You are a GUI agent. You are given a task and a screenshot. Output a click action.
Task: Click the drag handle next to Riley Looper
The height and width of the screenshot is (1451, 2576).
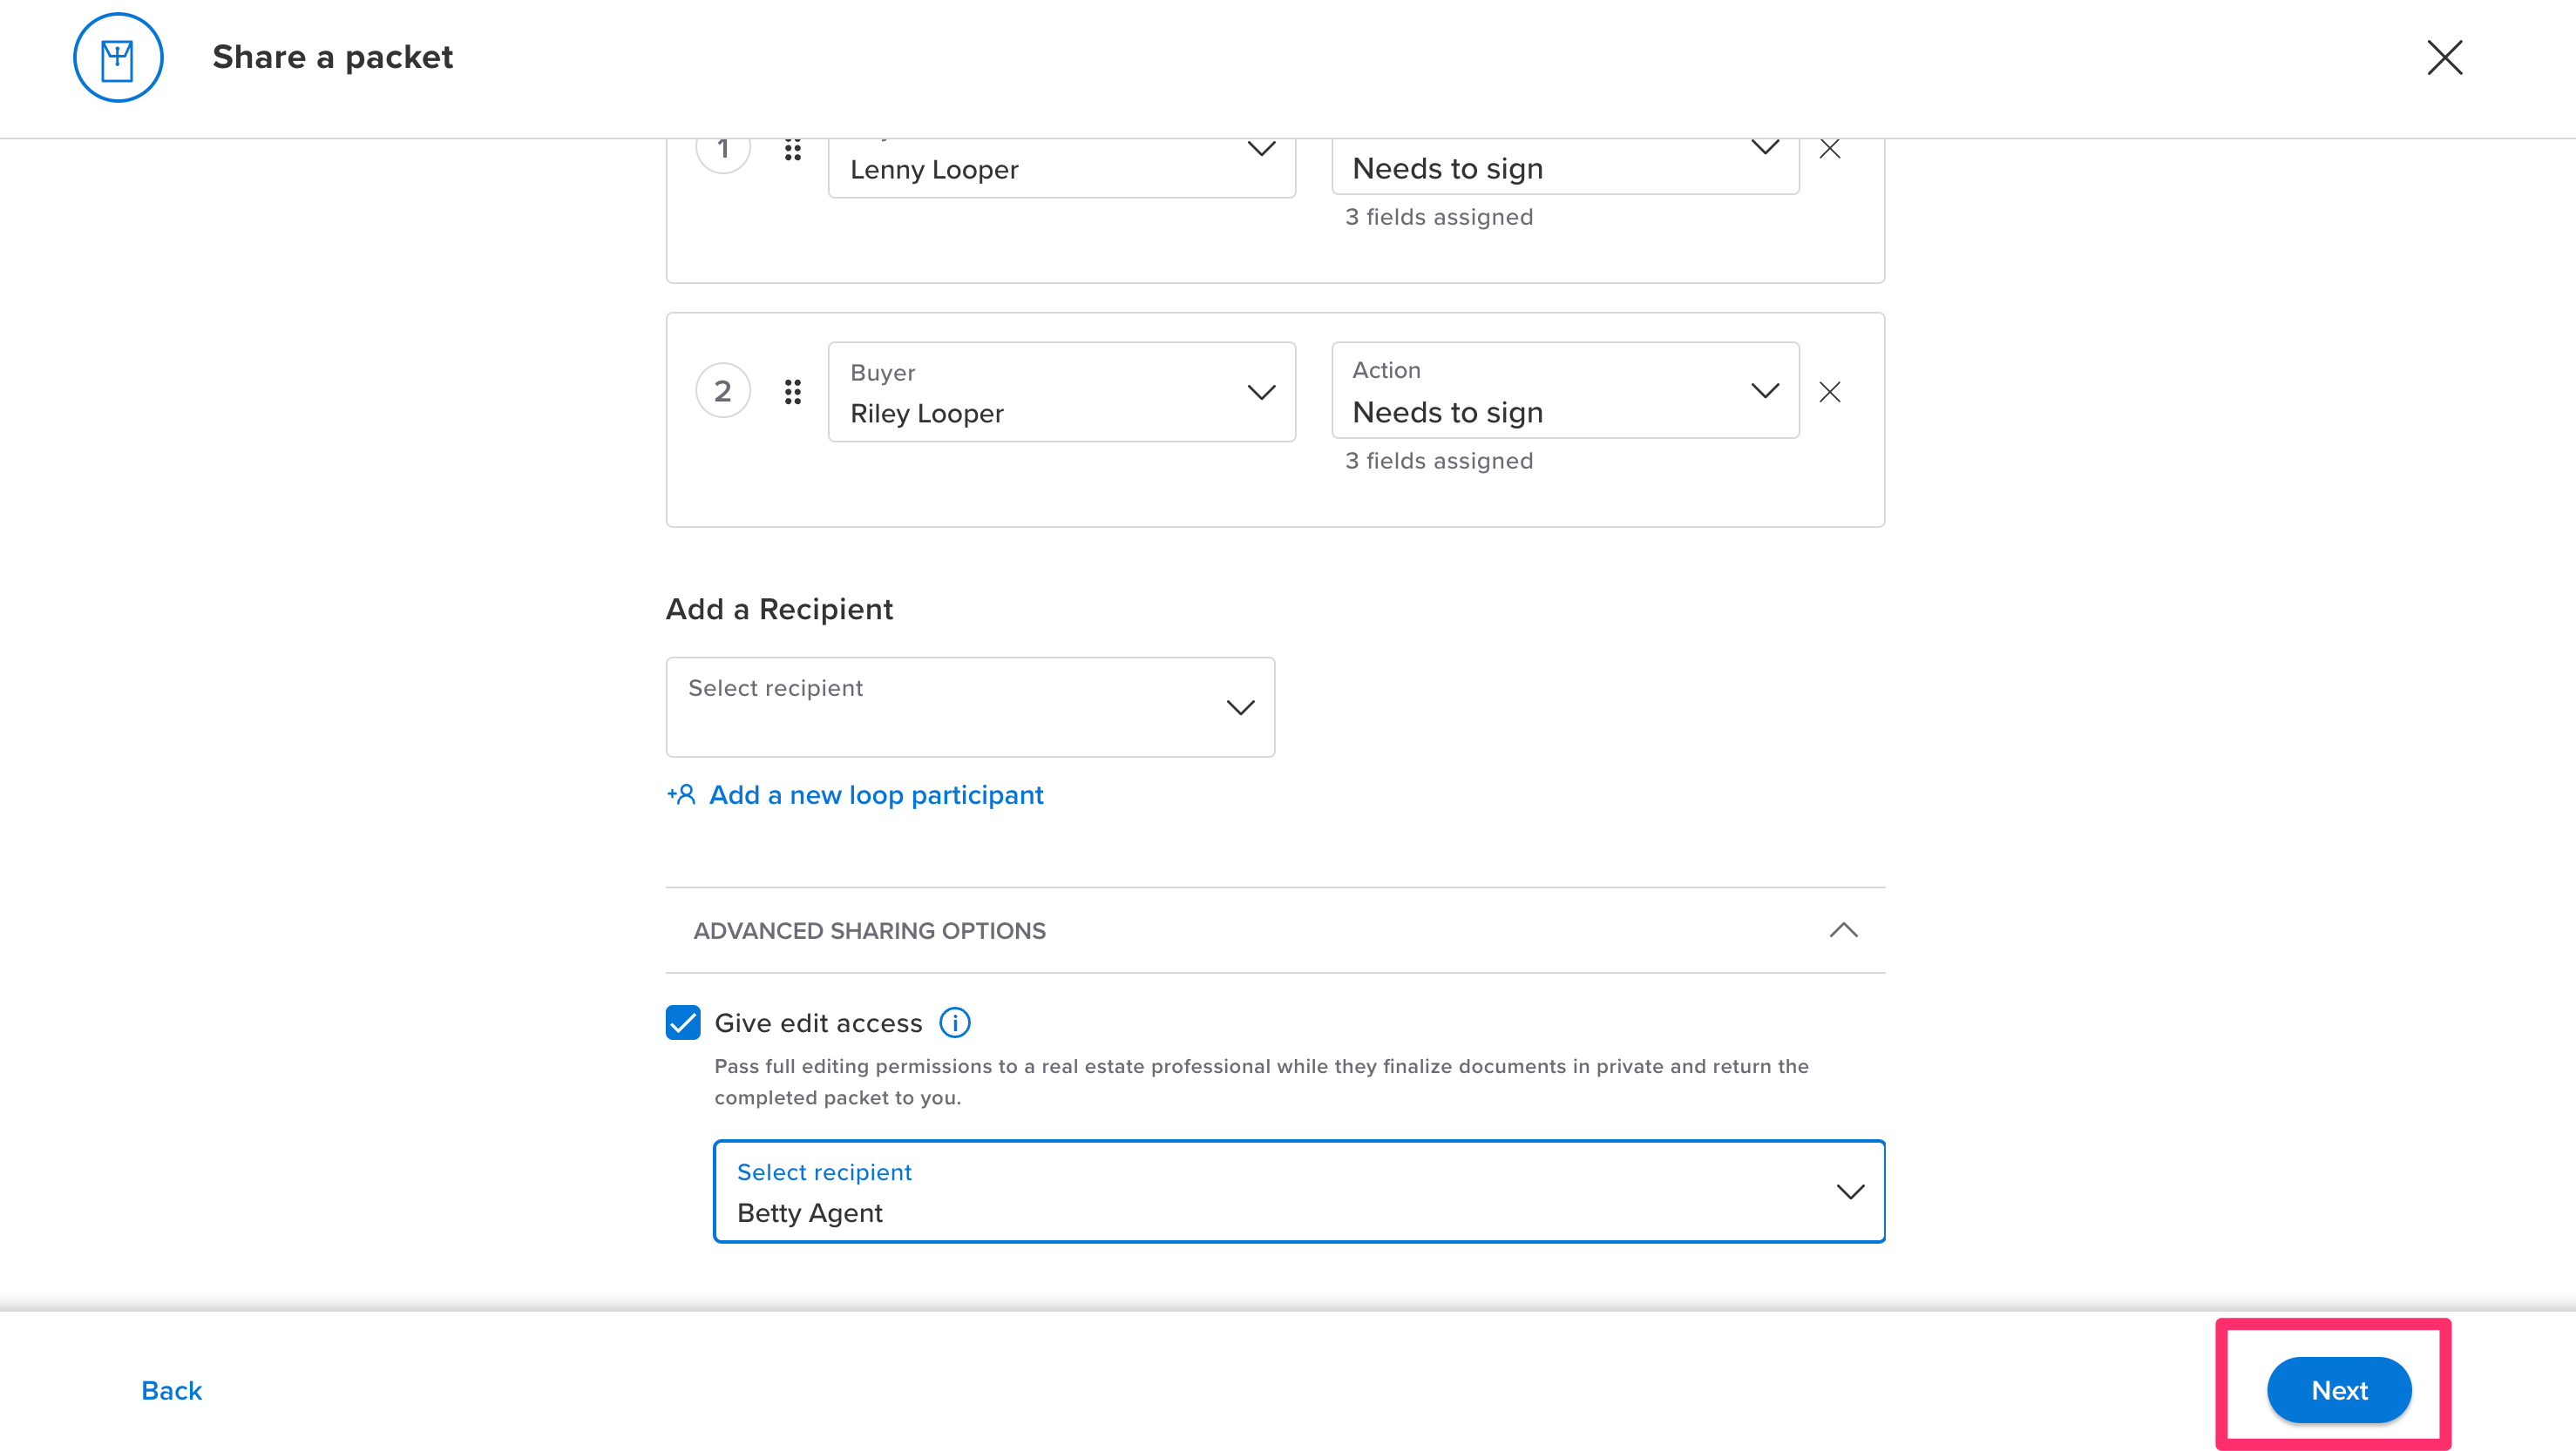[x=793, y=392]
